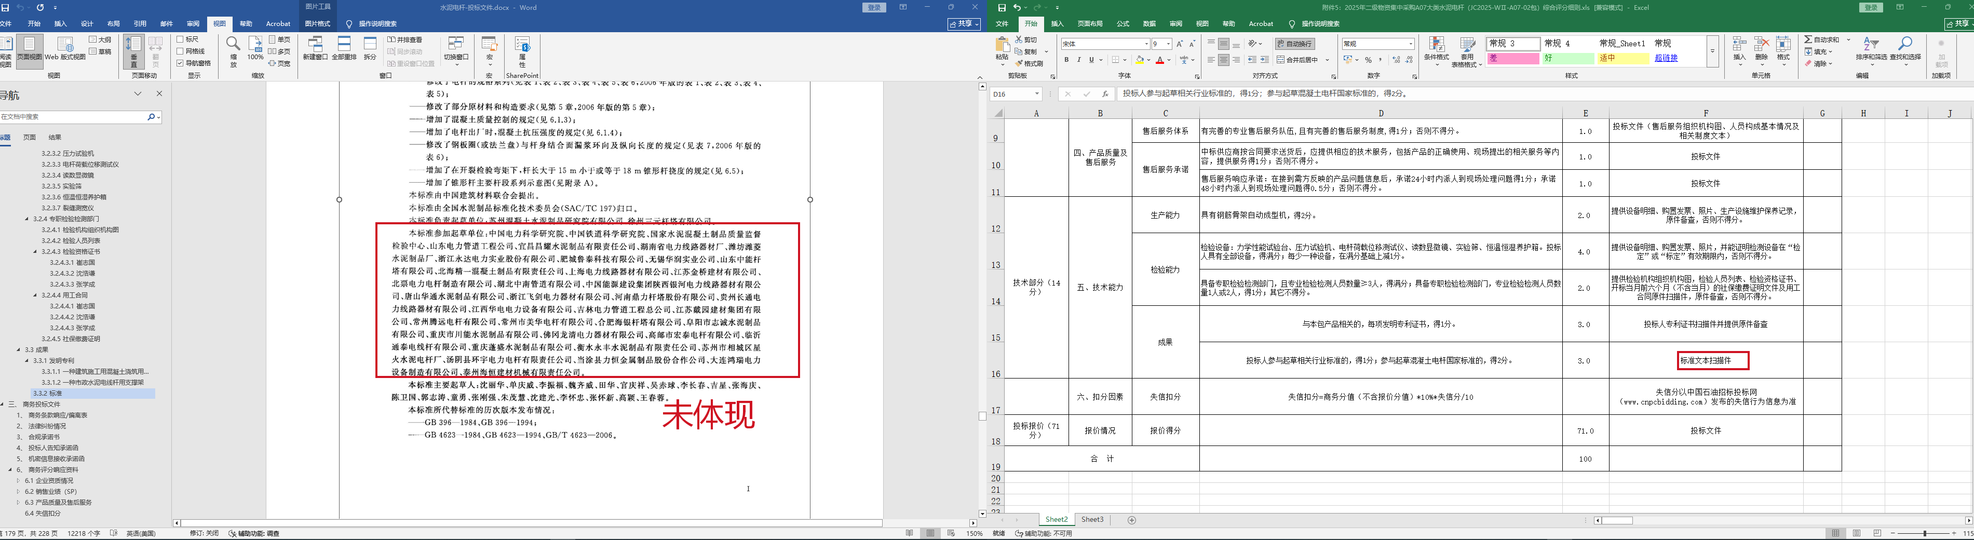Expand the 6.1 企业资质情况 navigation heading
1974x540 pixels.
point(18,480)
